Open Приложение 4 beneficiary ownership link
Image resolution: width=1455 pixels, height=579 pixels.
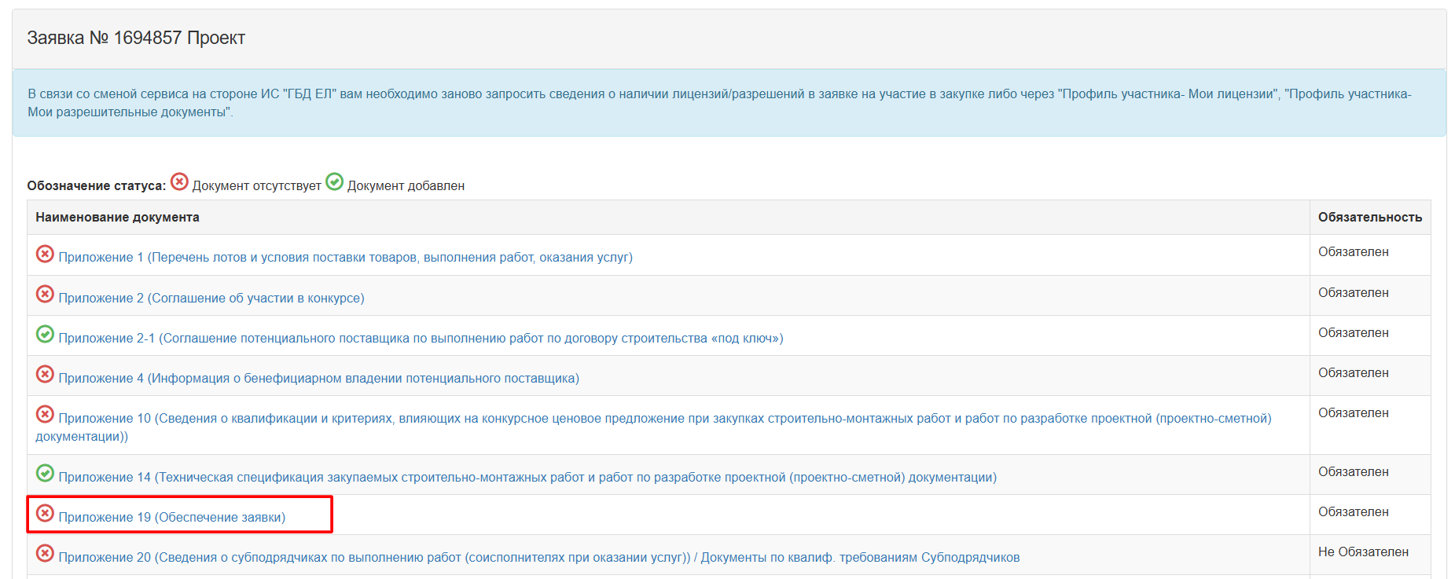click(x=318, y=379)
